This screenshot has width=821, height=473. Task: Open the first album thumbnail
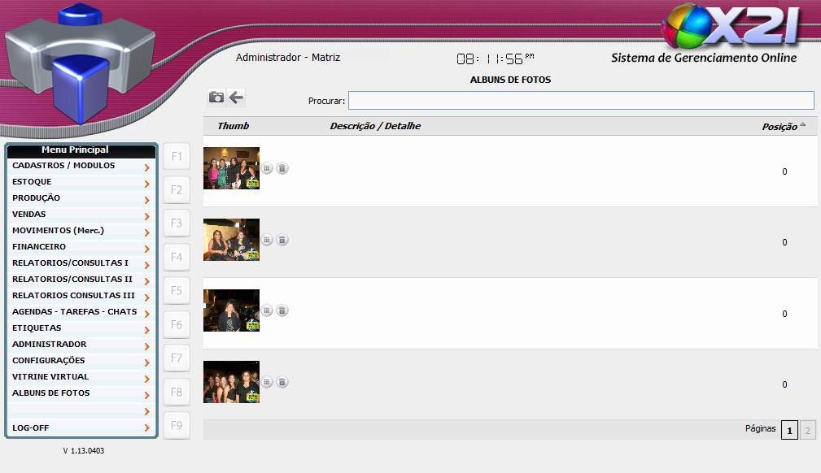click(231, 168)
